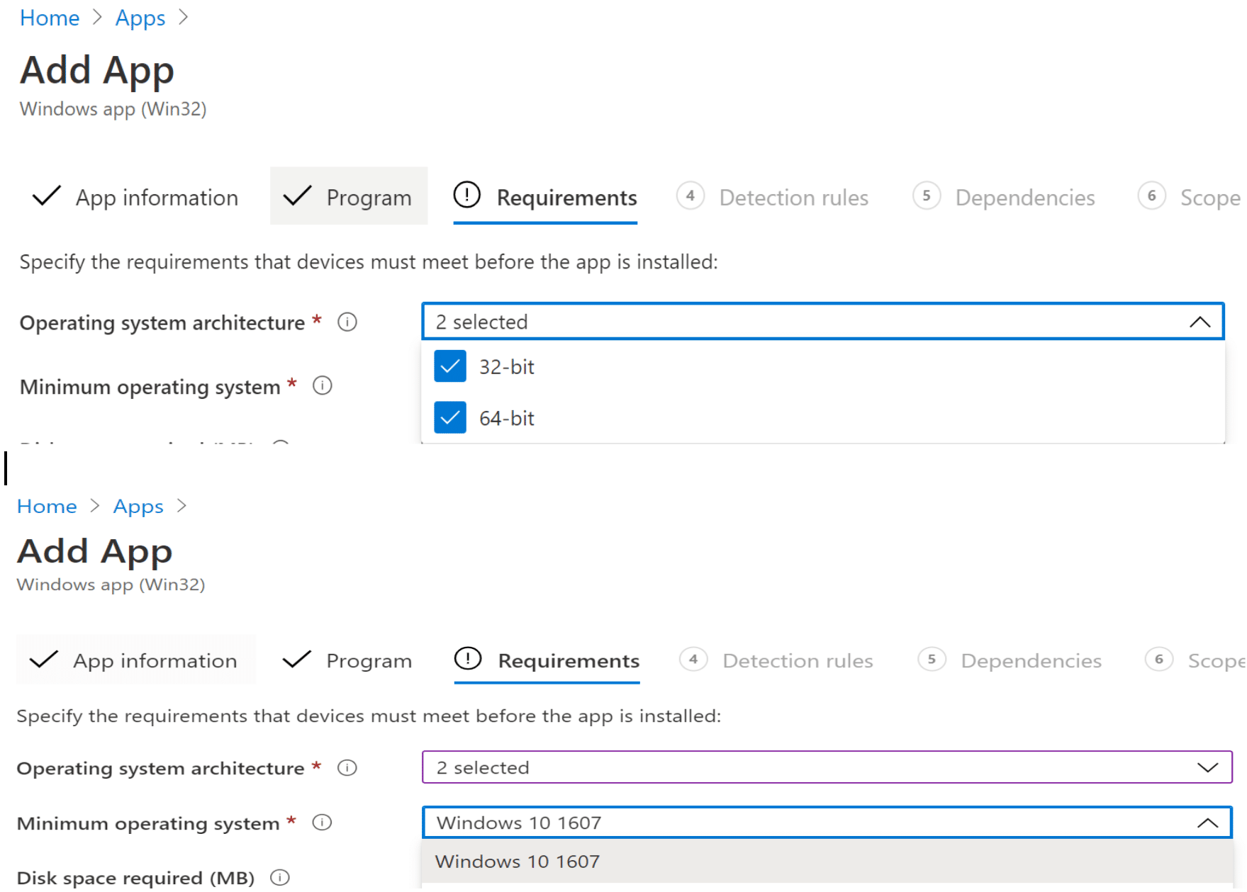Click the info icon beside Disk space required (MB)
This screenshot has width=1247, height=892.
click(280, 877)
